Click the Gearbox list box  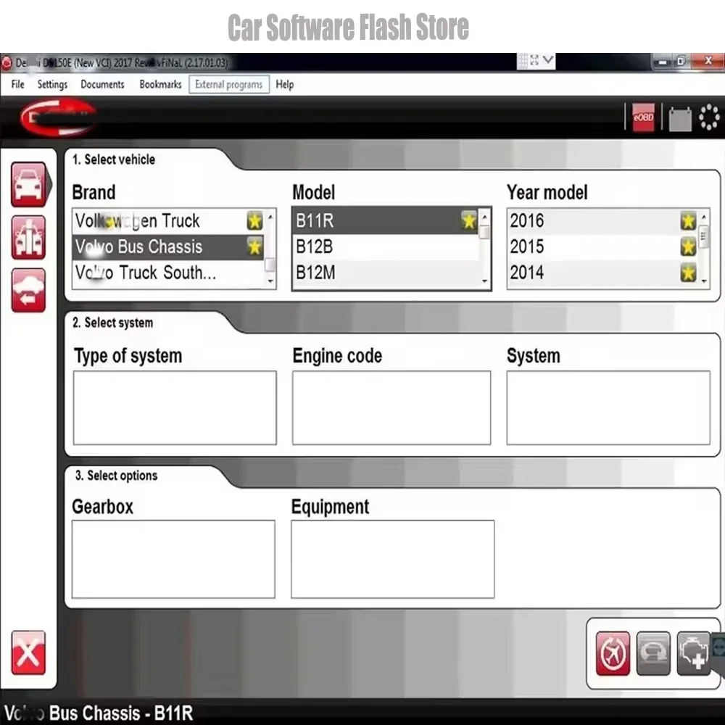click(x=173, y=559)
